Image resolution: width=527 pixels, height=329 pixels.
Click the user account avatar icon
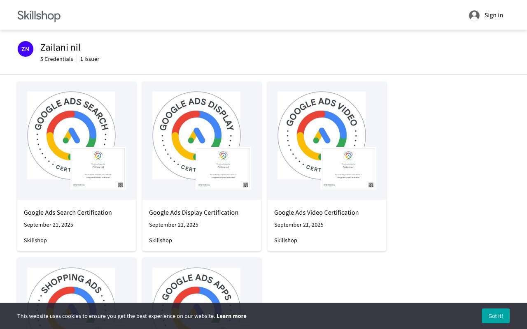click(474, 15)
